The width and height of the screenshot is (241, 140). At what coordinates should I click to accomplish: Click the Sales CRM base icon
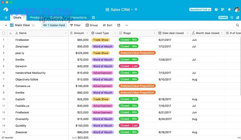[x=107, y=10]
